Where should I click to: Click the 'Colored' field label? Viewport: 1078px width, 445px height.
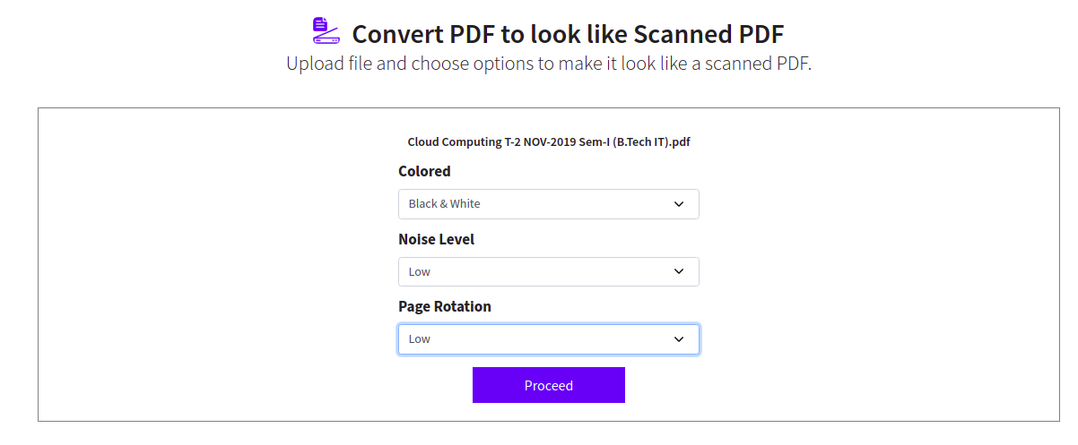coord(424,171)
